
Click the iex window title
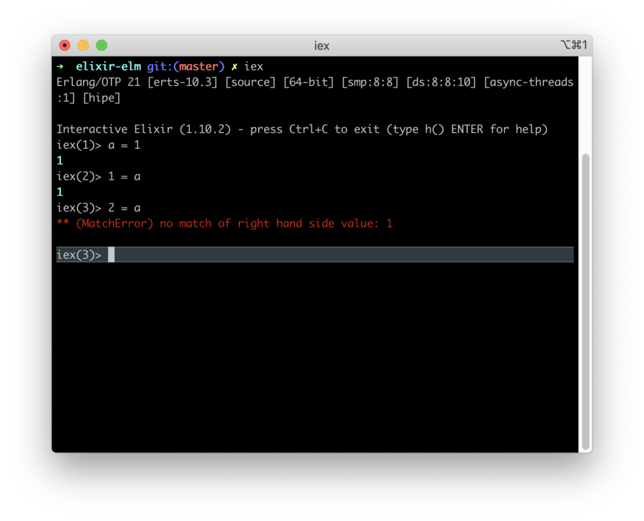[x=321, y=46]
